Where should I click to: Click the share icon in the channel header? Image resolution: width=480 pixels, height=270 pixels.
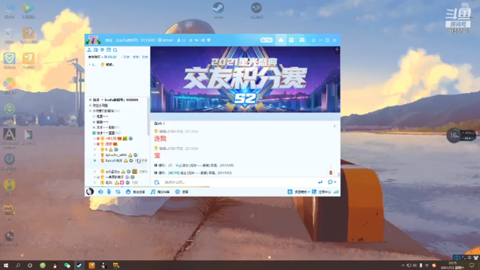(202, 40)
